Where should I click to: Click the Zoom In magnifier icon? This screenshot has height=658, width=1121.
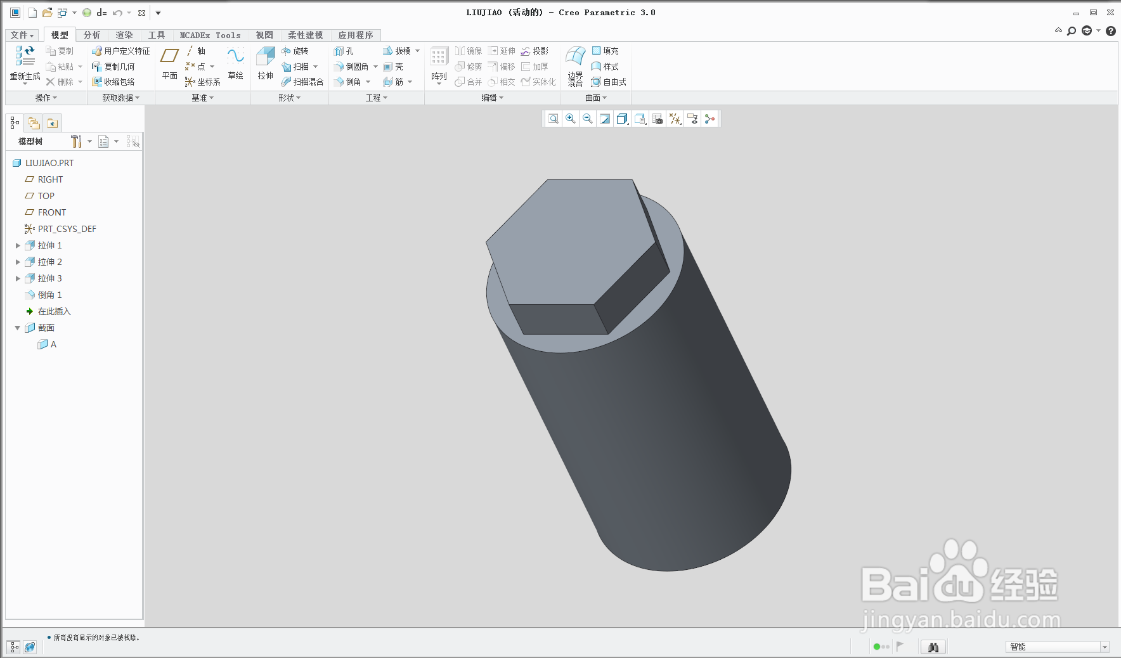571,119
